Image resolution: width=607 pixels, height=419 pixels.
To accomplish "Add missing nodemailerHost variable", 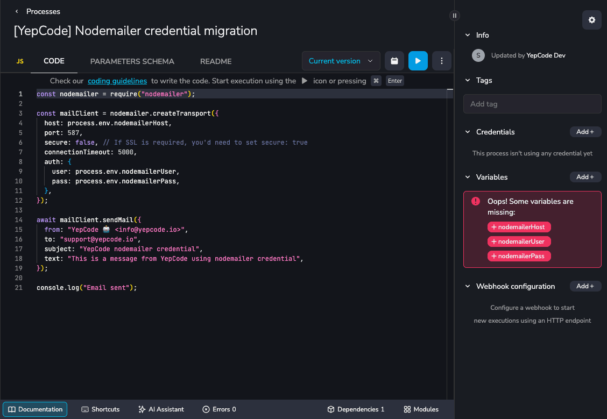I will coord(519,227).
